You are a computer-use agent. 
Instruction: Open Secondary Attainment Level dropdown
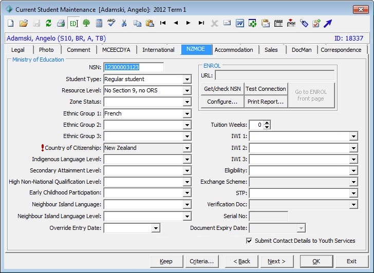(x=187, y=170)
